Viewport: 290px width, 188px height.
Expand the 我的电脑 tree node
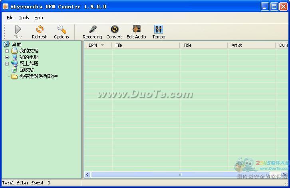tap(7, 57)
